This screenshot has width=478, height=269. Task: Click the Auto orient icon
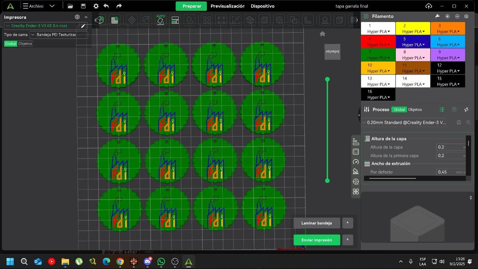[161, 20]
